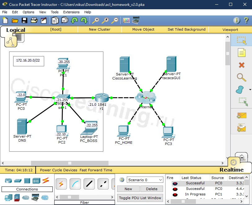
Task: Pick the Add Simple PDU tool
Action: pyautogui.click(x=241, y=115)
